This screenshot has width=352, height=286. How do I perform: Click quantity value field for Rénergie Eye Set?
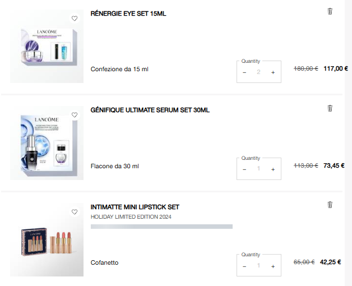point(258,72)
